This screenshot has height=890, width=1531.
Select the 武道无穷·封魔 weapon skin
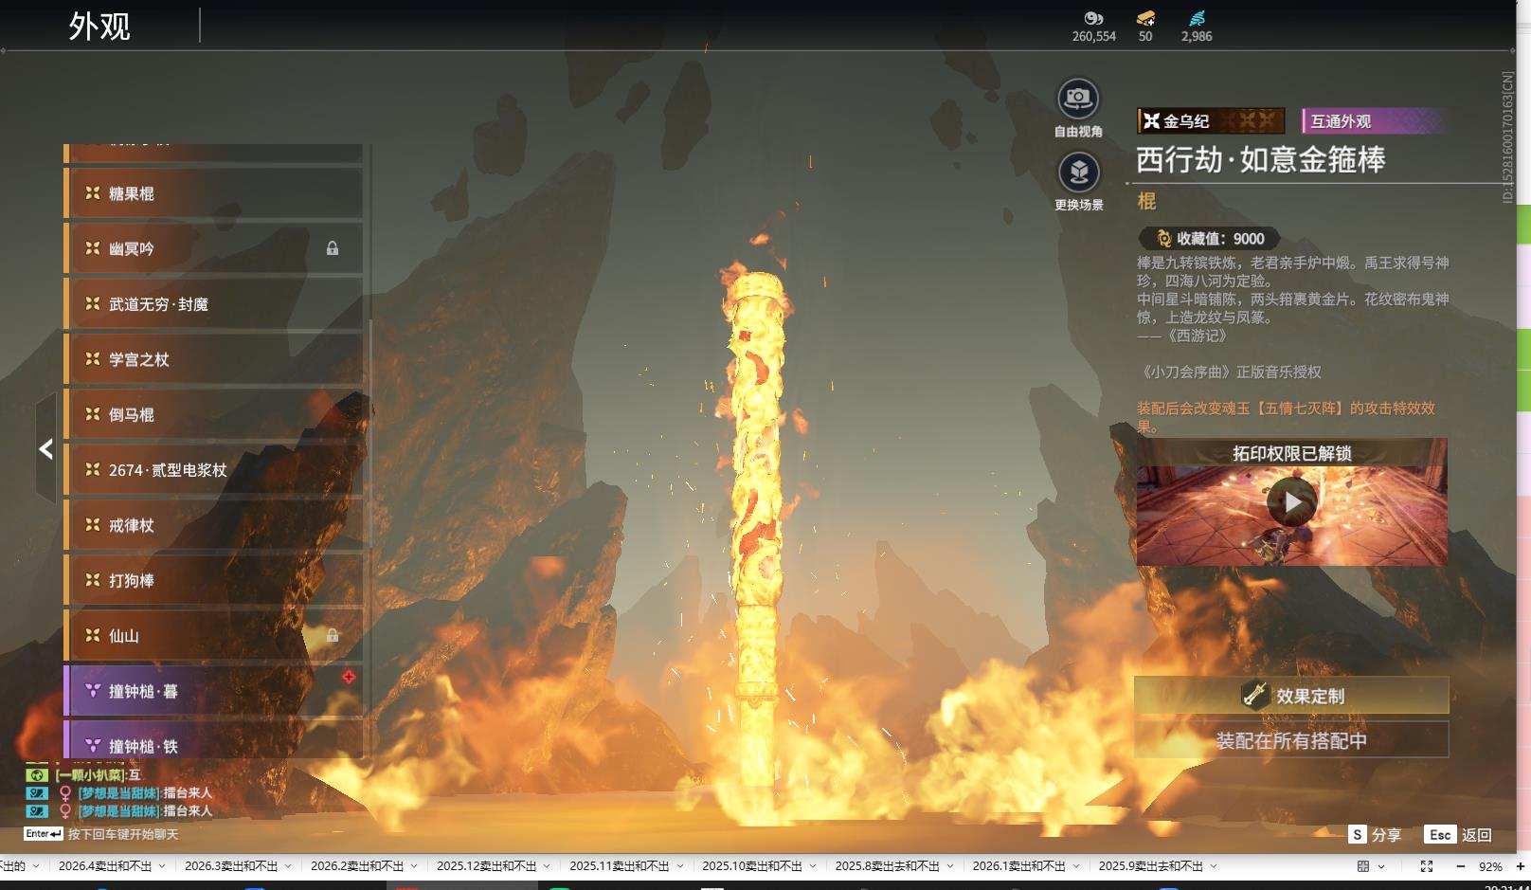click(214, 304)
